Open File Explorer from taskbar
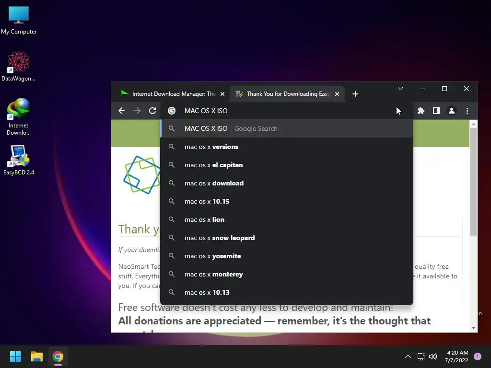491x368 pixels. click(x=36, y=356)
